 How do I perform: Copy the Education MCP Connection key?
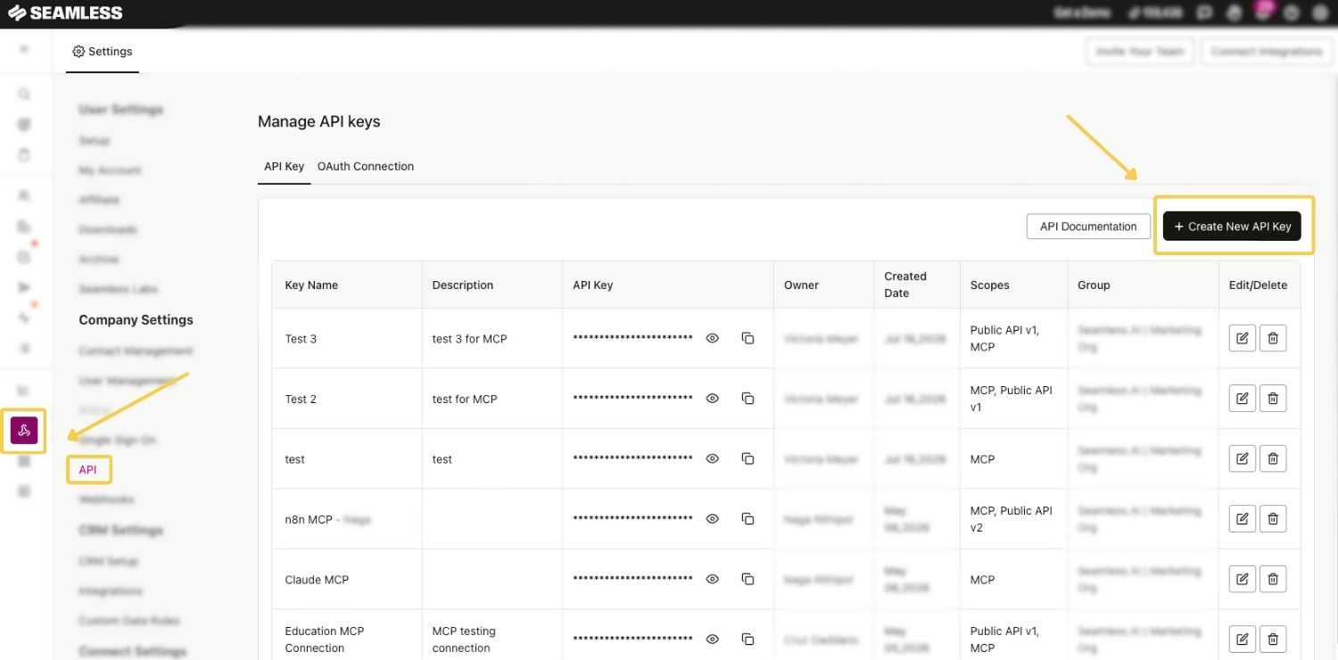point(747,639)
